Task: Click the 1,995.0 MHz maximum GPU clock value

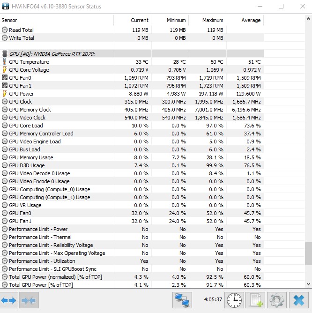Action: [209, 102]
